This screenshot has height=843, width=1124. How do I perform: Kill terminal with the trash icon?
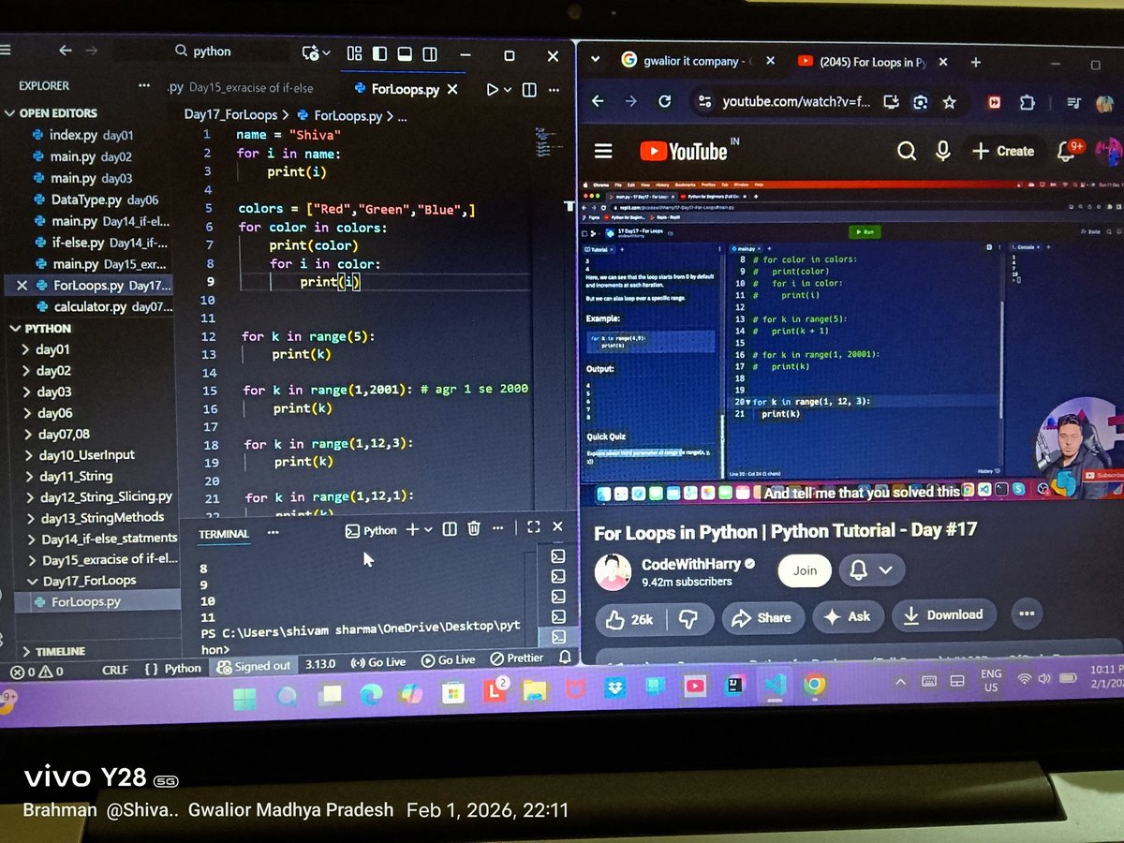point(474,529)
